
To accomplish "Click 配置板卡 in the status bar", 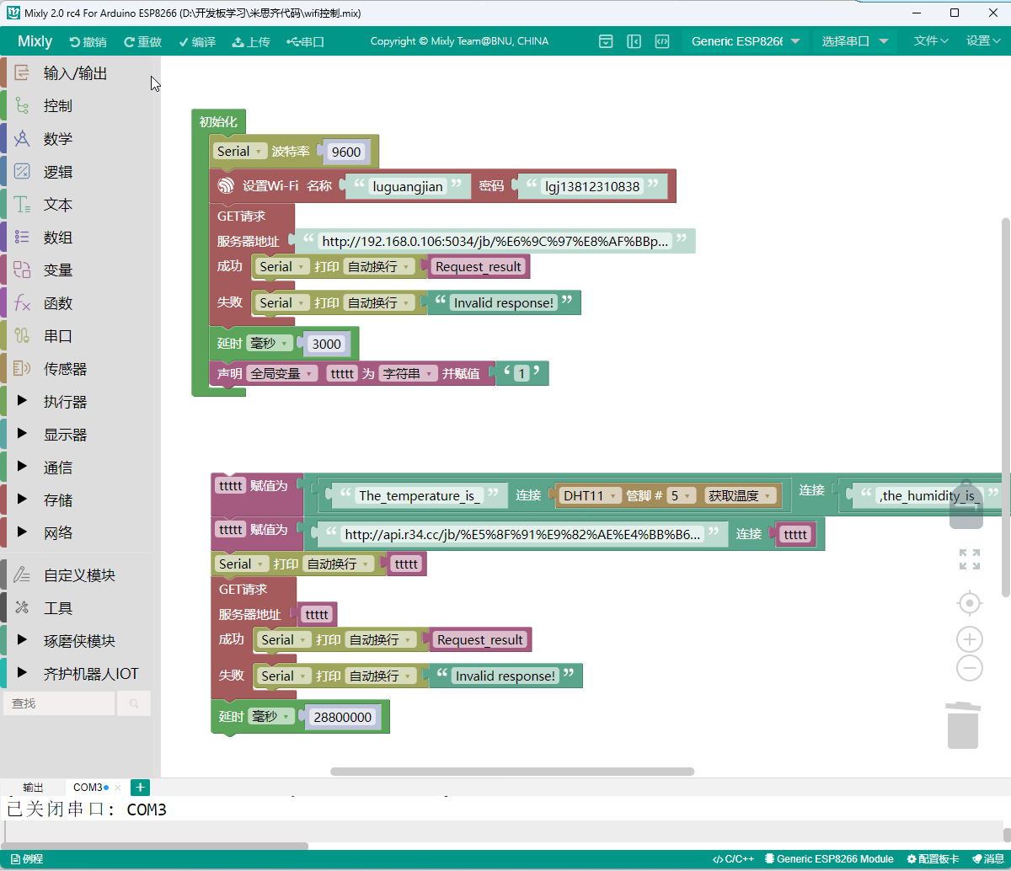I will pos(933,859).
